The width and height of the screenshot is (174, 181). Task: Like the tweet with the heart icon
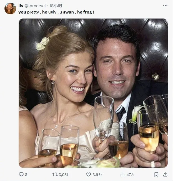pyautogui.click(x=89, y=174)
